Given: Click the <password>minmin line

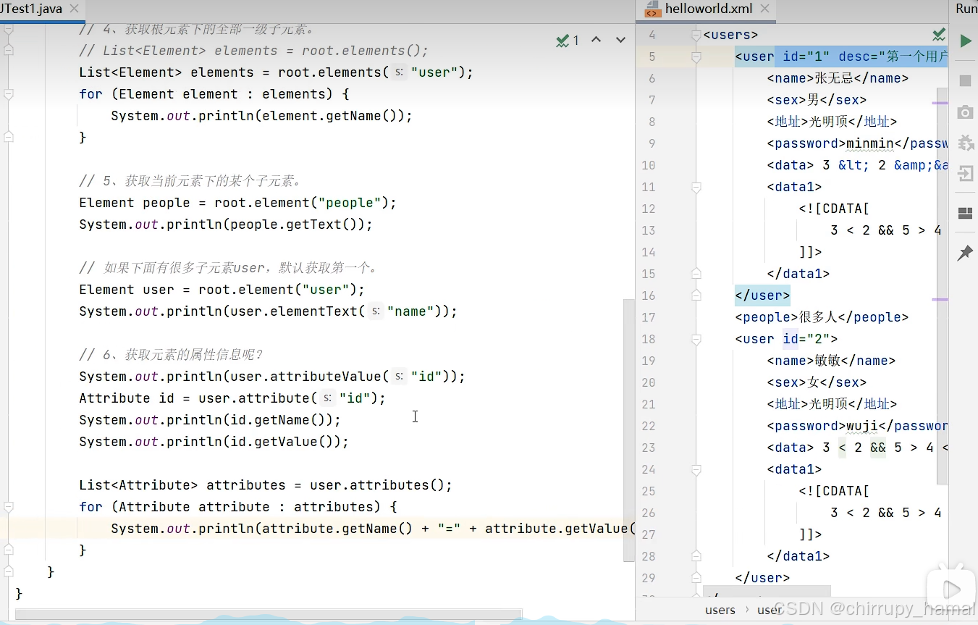Looking at the screenshot, I should coord(857,143).
